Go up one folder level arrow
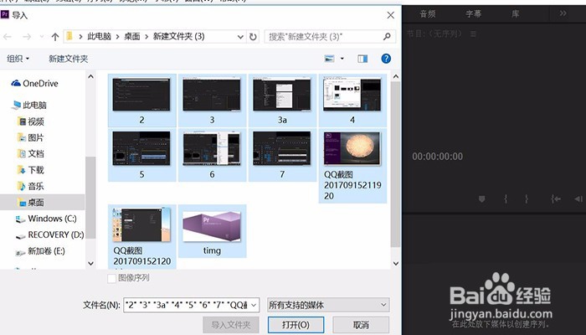The image size is (586, 335). coord(55,37)
